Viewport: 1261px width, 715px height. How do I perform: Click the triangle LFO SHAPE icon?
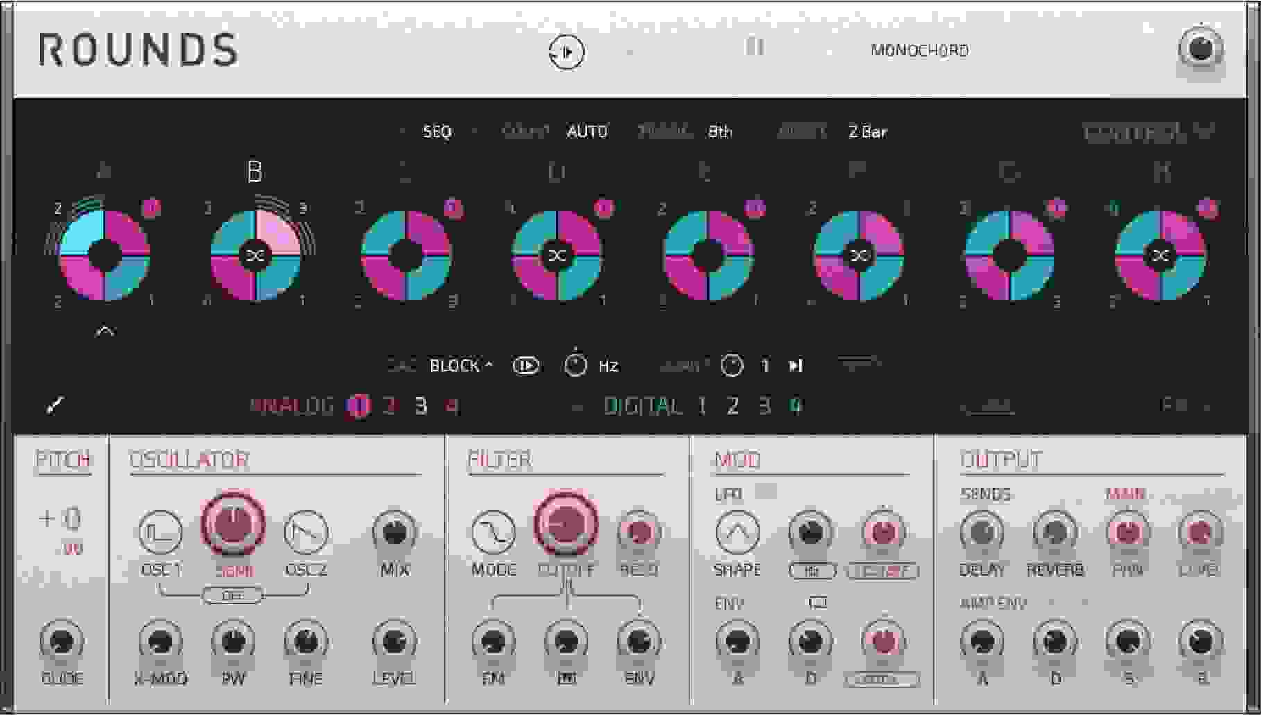(737, 533)
